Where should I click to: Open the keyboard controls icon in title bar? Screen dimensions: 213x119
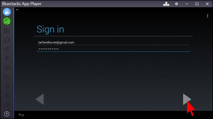[166, 4]
